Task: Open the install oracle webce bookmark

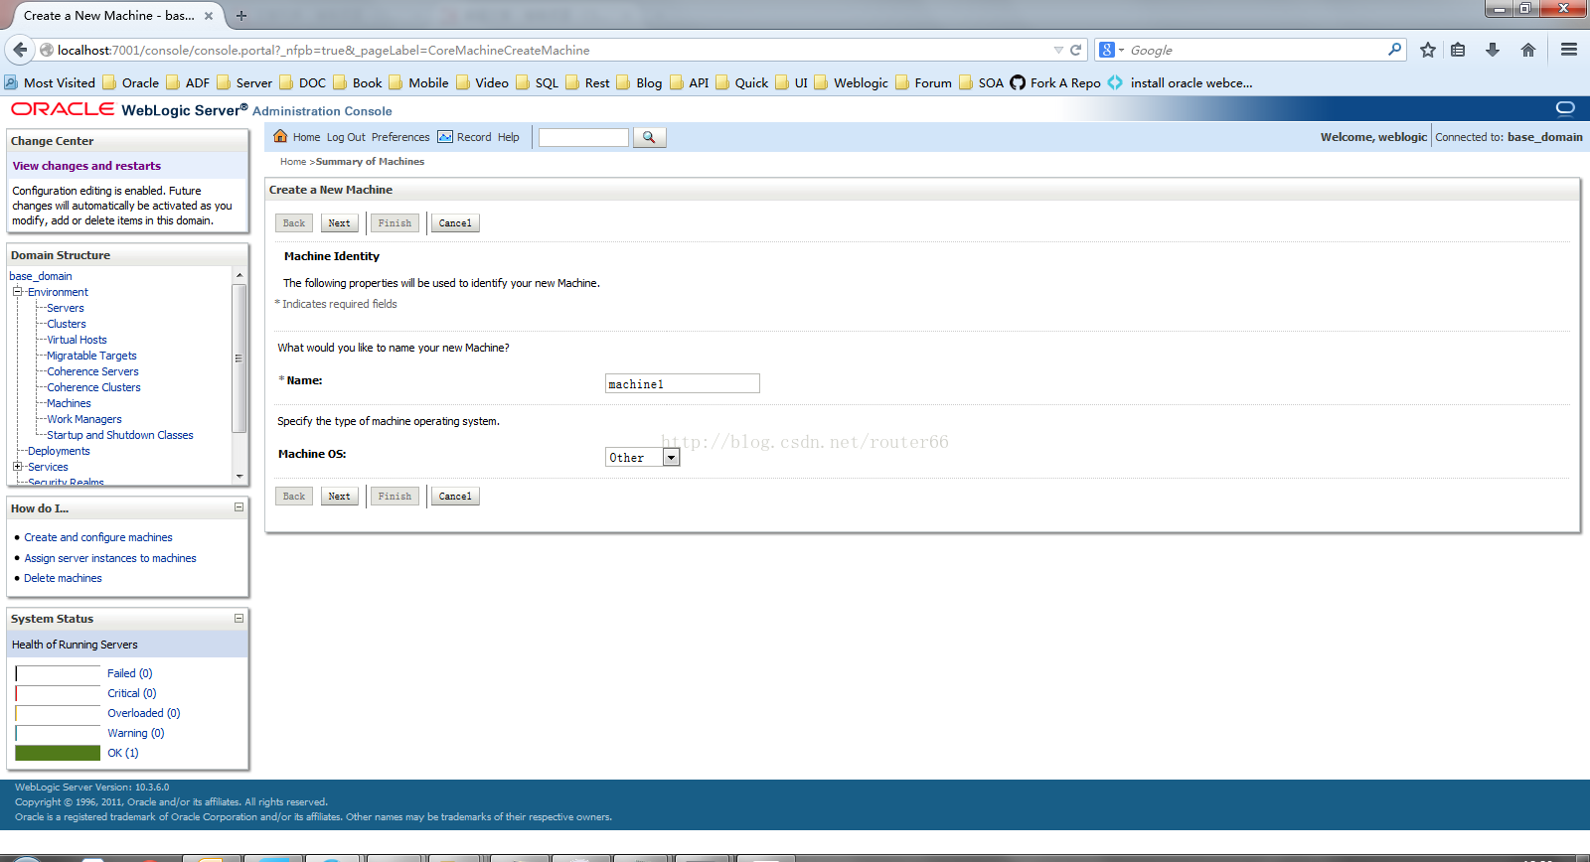Action: pos(1181,82)
